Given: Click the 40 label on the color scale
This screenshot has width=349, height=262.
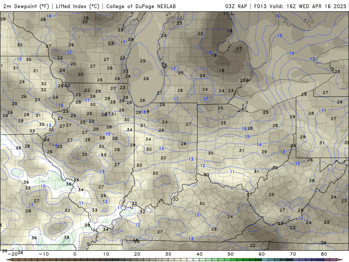Looking at the screenshot, I should pos(199,254).
